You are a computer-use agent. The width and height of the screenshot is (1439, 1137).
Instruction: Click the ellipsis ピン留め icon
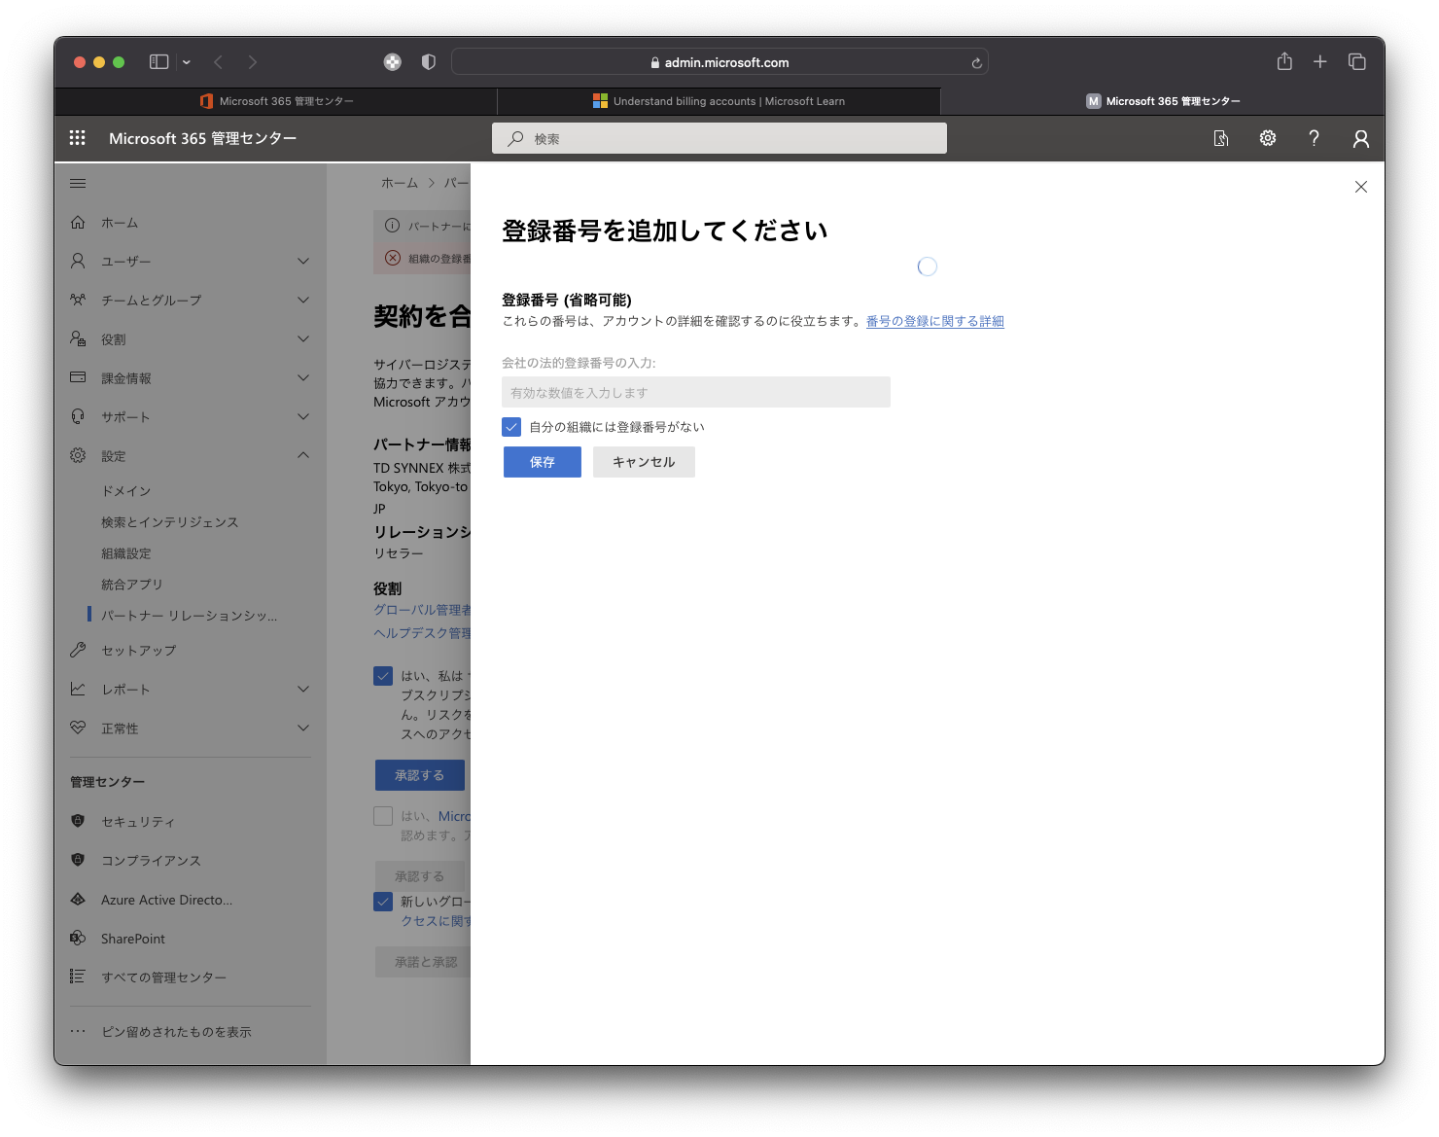78,1031
